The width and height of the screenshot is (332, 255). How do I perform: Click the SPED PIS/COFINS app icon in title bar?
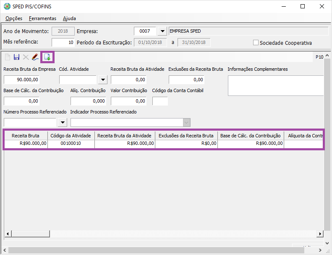(7, 6)
